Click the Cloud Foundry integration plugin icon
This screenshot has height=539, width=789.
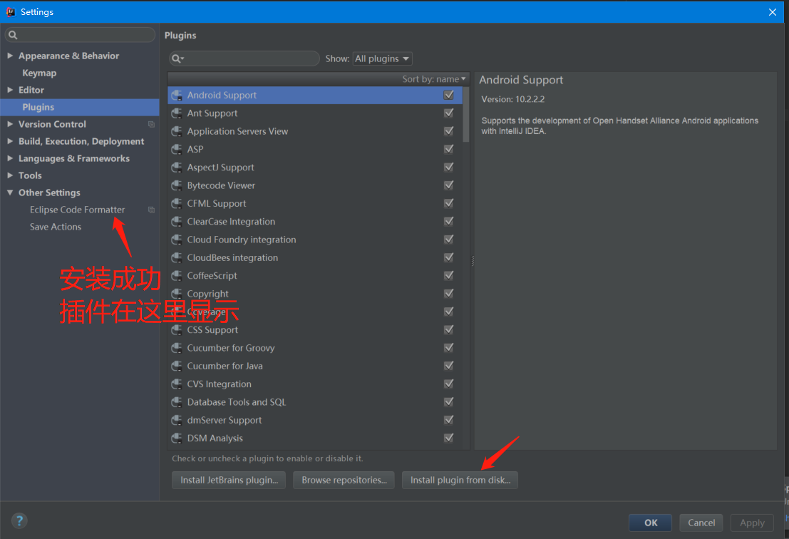tap(176, 240)
